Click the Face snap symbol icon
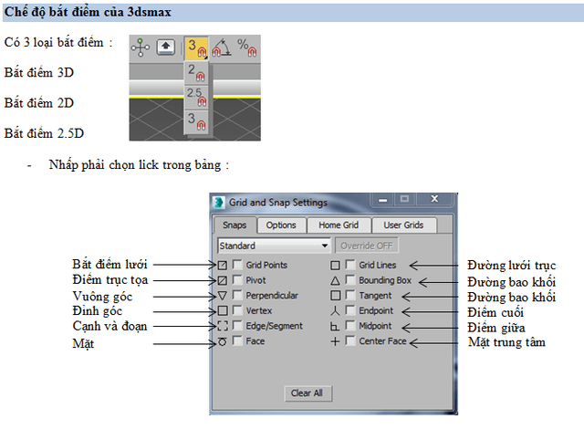584x429 pixels. tap(223, 341)
